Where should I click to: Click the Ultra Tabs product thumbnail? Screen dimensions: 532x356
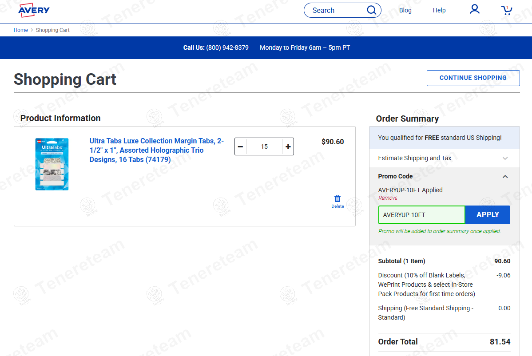point(52,164)
